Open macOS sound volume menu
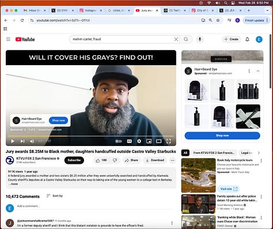 point(218,3)
